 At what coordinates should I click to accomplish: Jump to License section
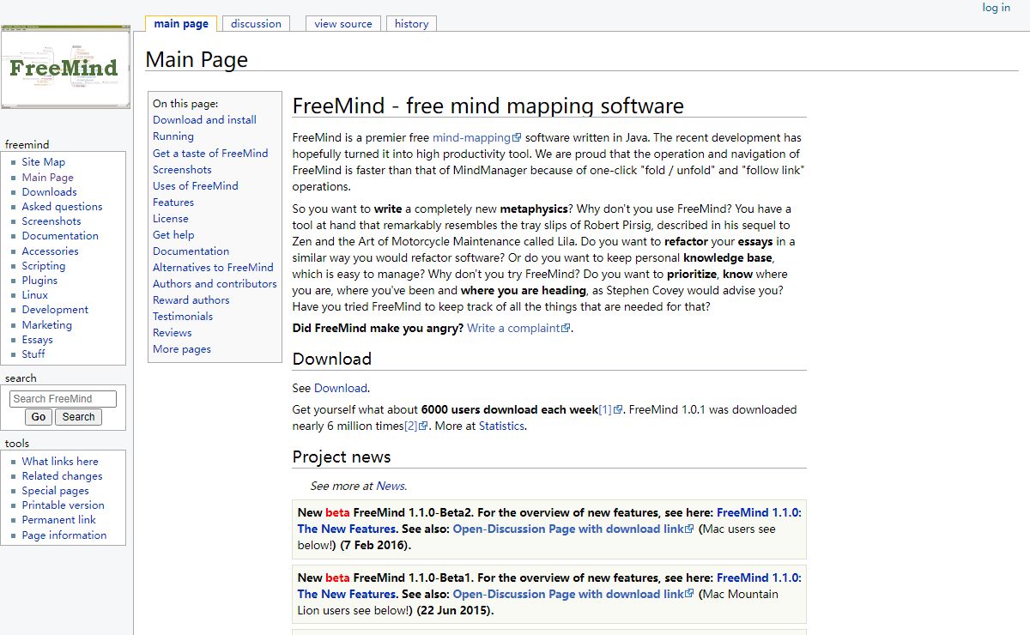(171, 219)
